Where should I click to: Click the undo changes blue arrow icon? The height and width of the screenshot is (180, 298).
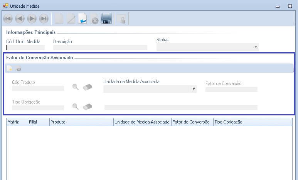pos(82,18)
